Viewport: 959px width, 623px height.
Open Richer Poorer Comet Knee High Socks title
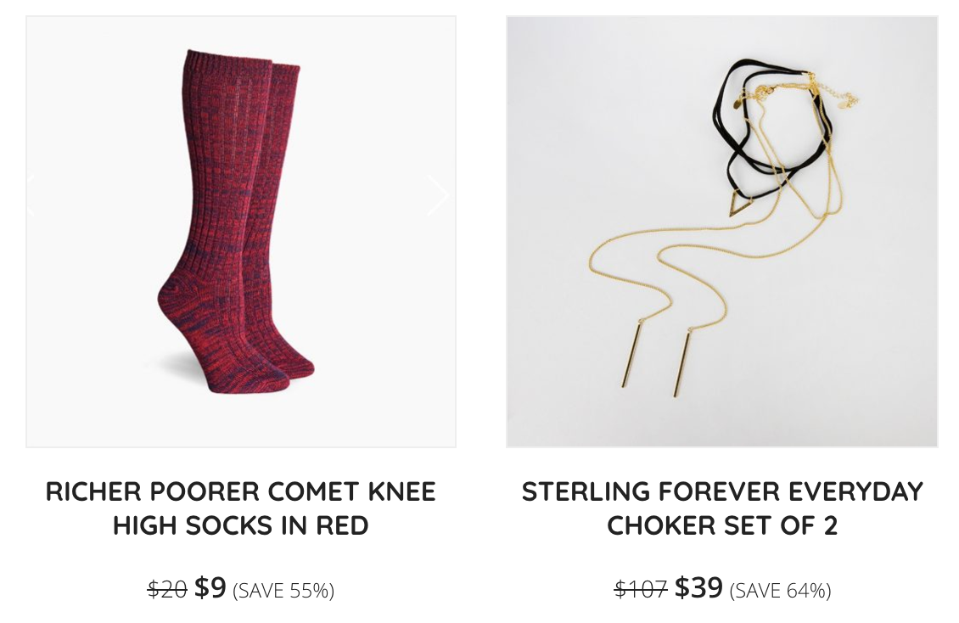tap(241, 508)
